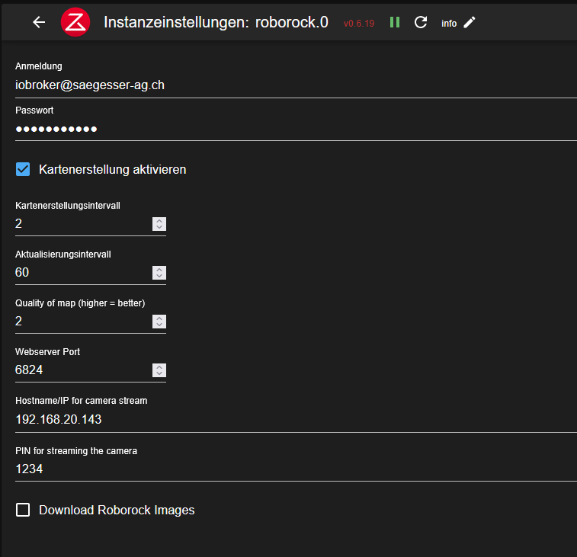Decrease the Aktualisierungsintervall value by one step
Image resolution: width=577 pixels, height=557 pixels.
click(159, 276)
